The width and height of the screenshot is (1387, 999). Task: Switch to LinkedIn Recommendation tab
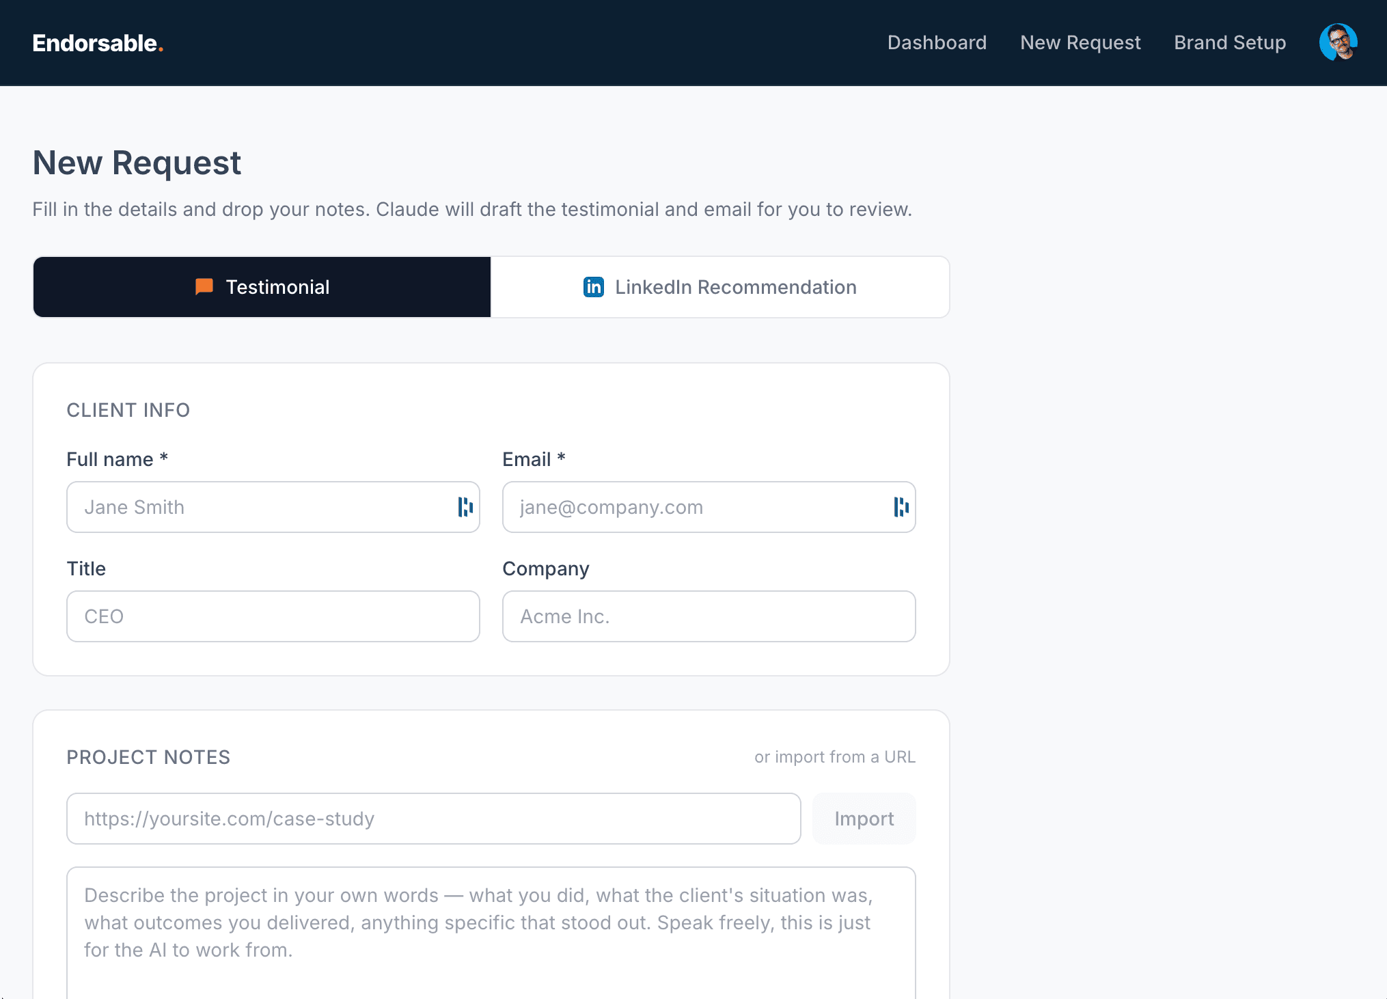tap(720, 287)
